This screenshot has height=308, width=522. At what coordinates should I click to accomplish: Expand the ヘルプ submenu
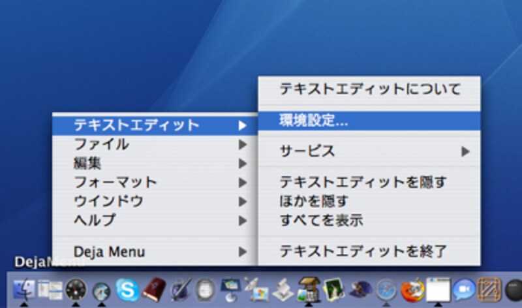pos(155,221)
